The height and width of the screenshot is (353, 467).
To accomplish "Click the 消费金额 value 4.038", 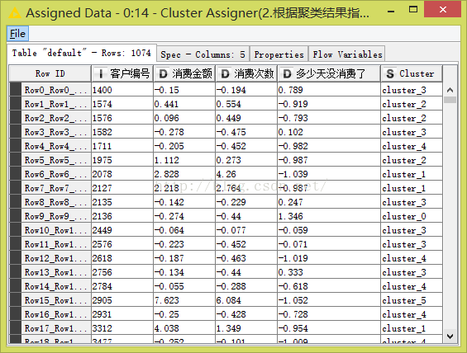I will pos(184,328).
